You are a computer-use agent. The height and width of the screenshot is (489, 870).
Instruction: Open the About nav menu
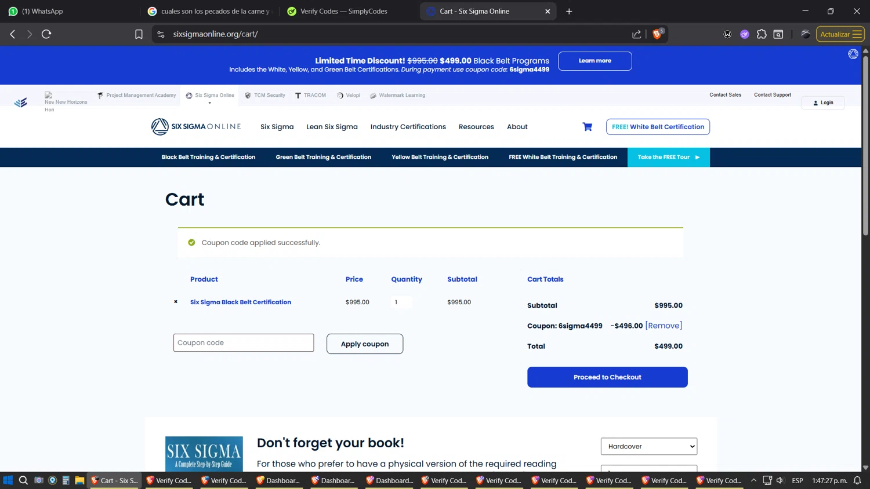click(x=517, y=127)
